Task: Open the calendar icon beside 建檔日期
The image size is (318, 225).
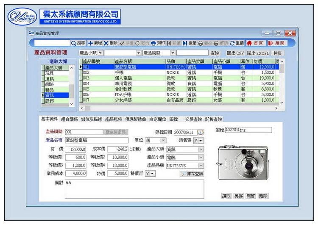Action: point(201,132)
